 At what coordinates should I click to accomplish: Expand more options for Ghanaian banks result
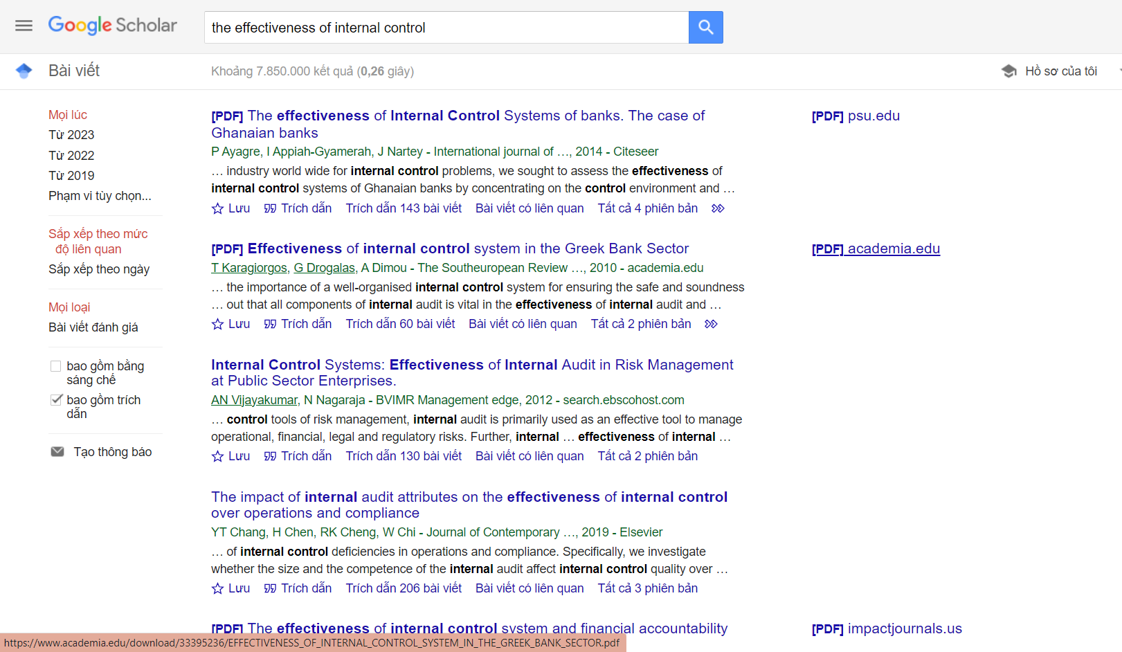(718, 208)
